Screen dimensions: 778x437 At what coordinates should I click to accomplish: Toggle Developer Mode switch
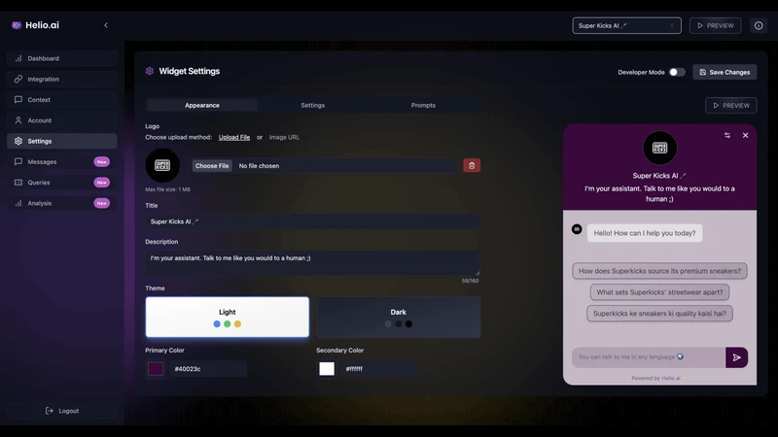[677, 72]
